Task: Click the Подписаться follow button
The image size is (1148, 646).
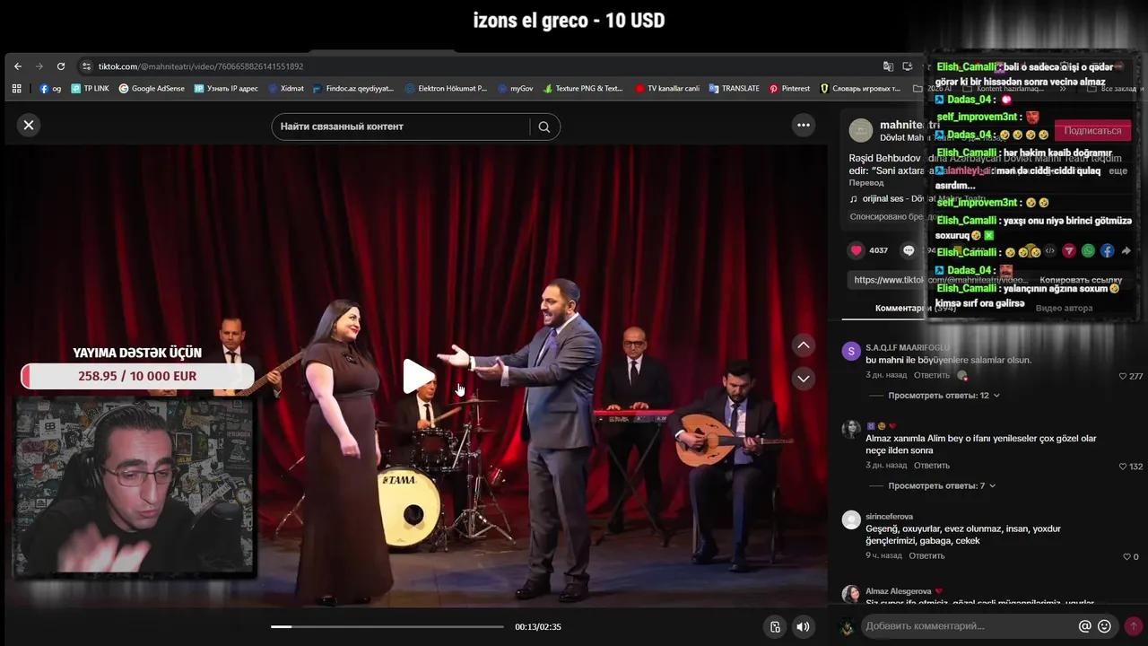Action: (1092, 131)
